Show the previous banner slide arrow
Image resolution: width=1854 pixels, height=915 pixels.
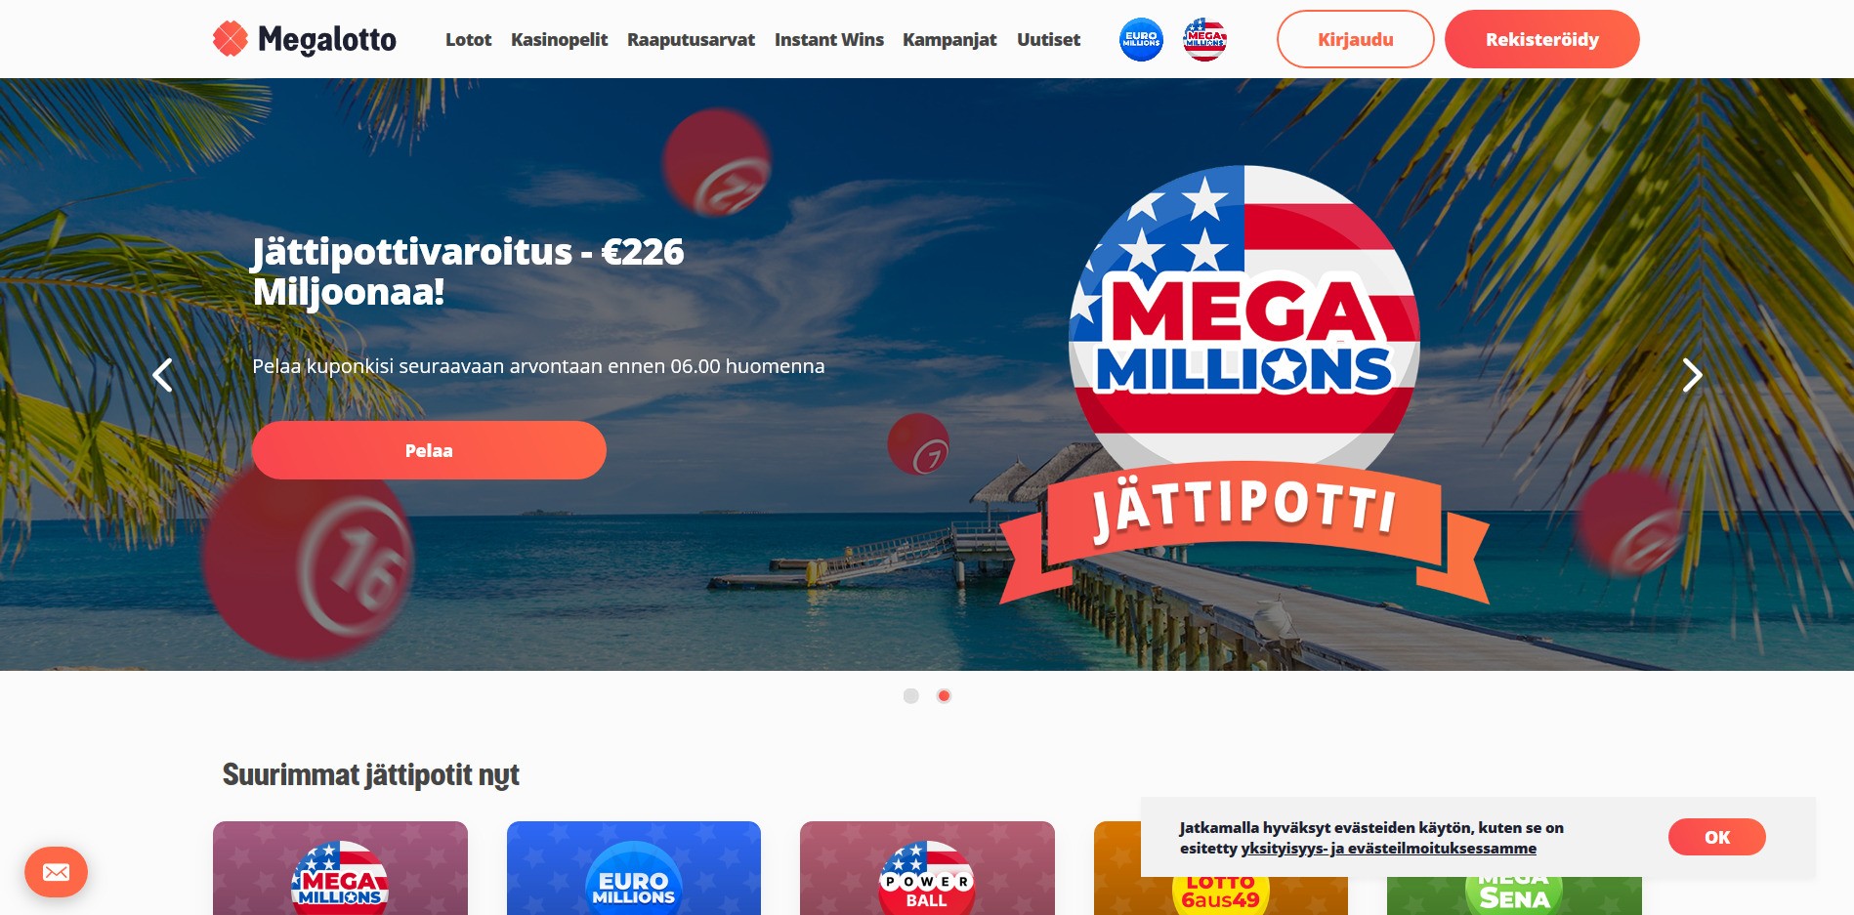[163, 375]
